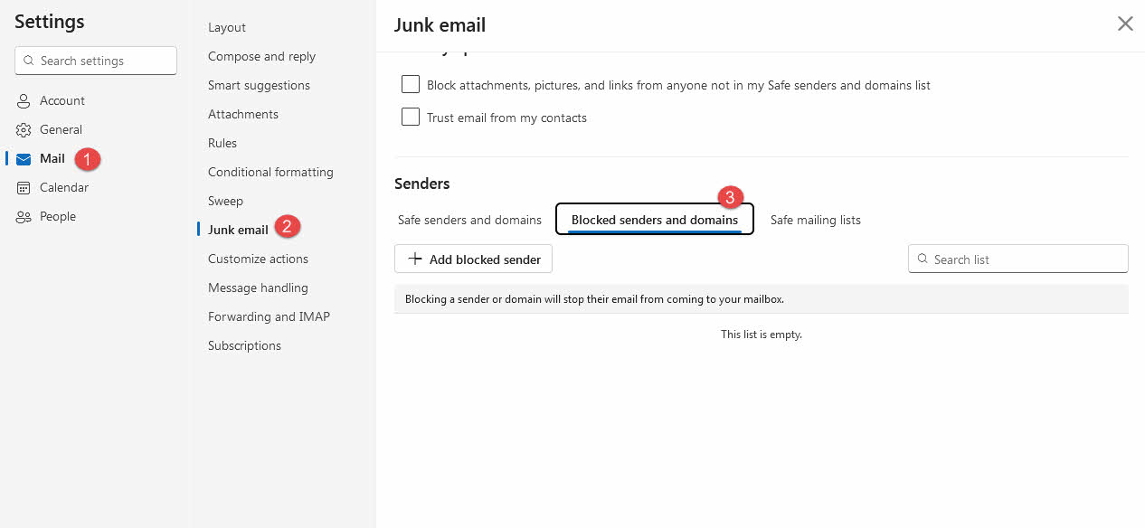Click the Settings heading

[50, 21]
